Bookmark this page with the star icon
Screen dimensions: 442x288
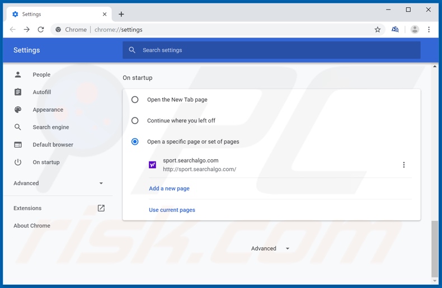click(378, 30)
